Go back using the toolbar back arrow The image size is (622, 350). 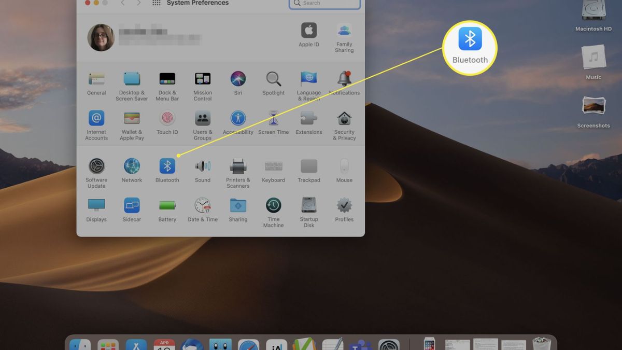point(122,3)
